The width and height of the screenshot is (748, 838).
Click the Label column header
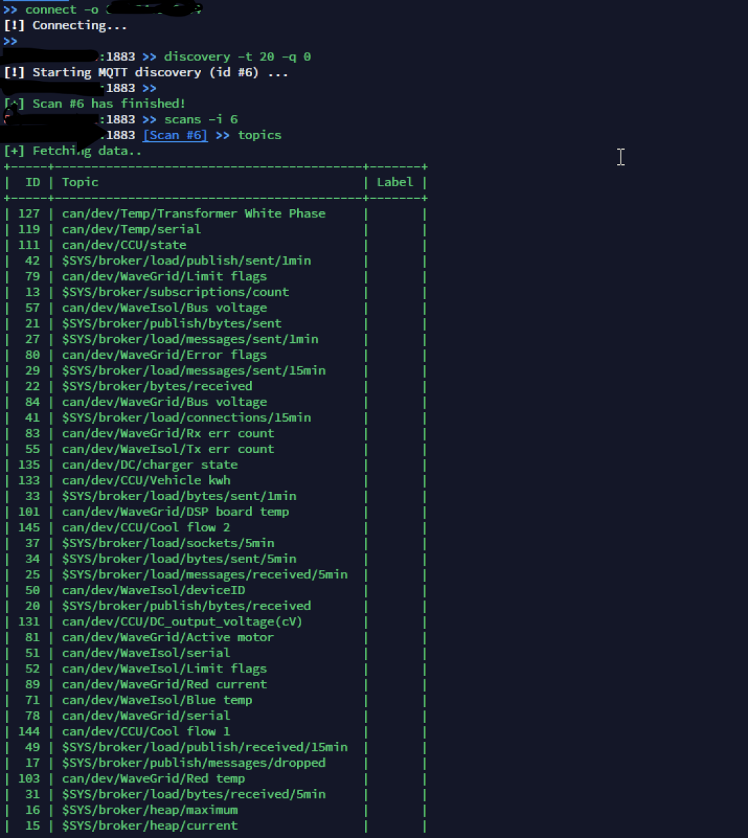[x=395, y=182]
